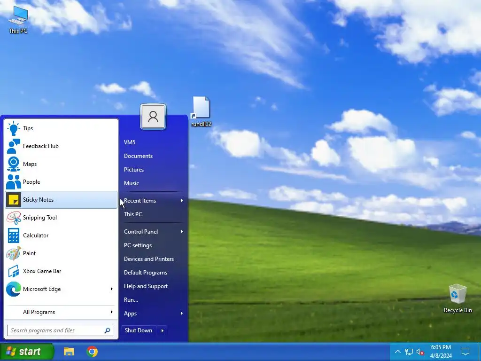Open This PC in start menu
The height and width of the screenshot is (361, 481).
133,214
